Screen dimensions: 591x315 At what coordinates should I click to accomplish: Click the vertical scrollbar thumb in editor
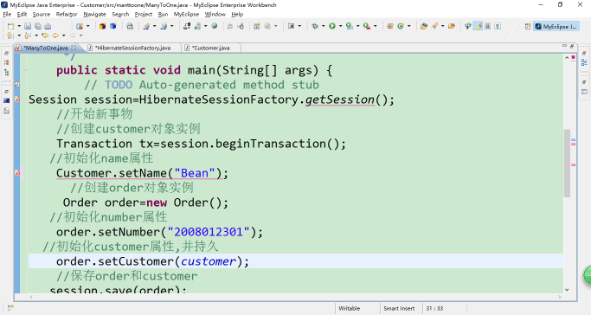tap(567, 163)
